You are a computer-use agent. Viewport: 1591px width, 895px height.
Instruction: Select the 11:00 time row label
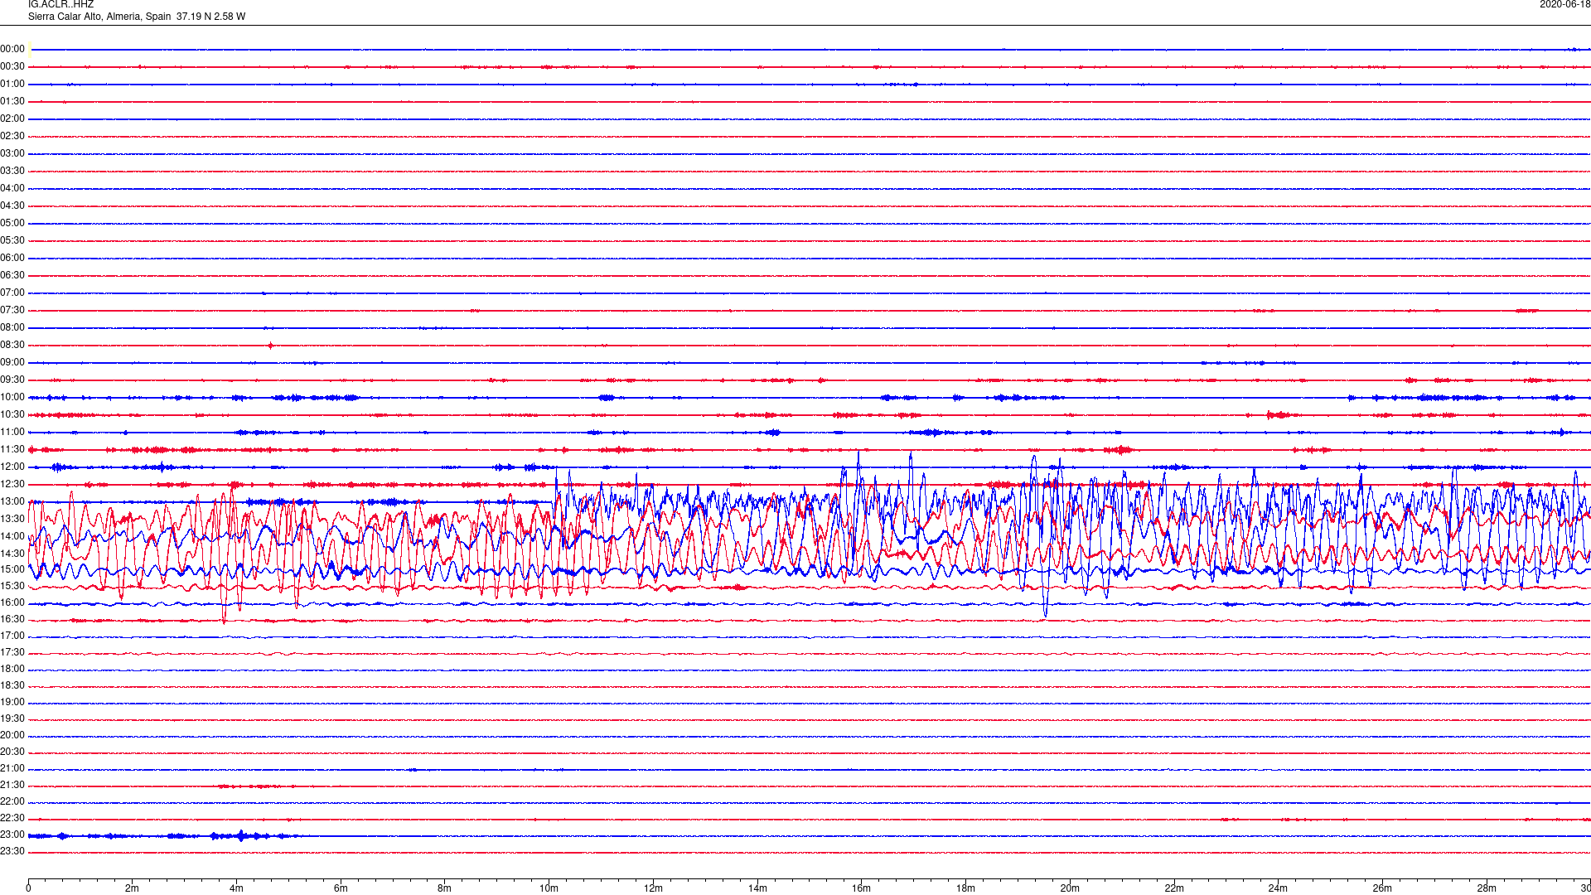click(12, 432)
